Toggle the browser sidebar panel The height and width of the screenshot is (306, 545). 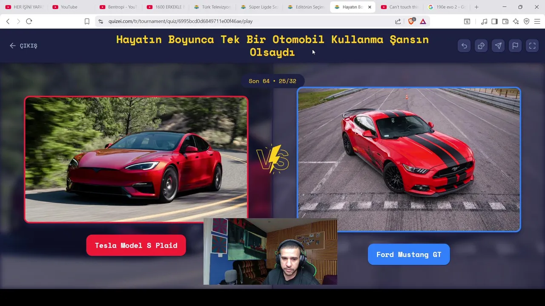tap(494, 21)
